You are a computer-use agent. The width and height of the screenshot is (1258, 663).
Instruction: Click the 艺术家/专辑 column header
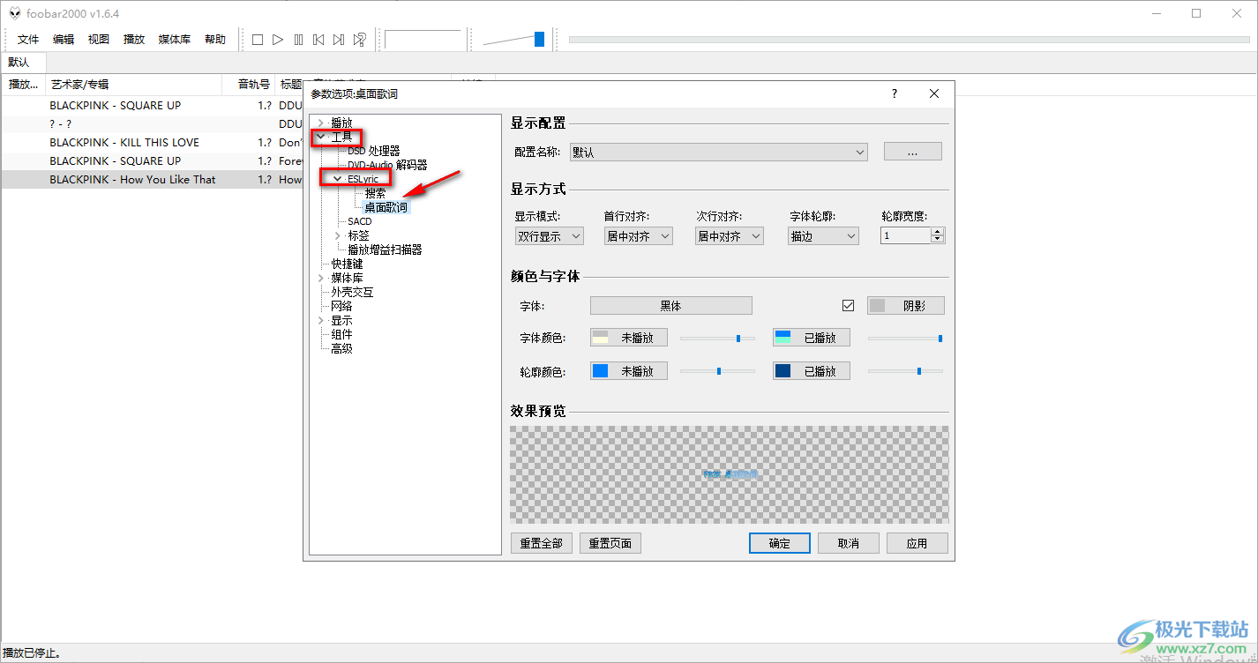click(133, 85)
